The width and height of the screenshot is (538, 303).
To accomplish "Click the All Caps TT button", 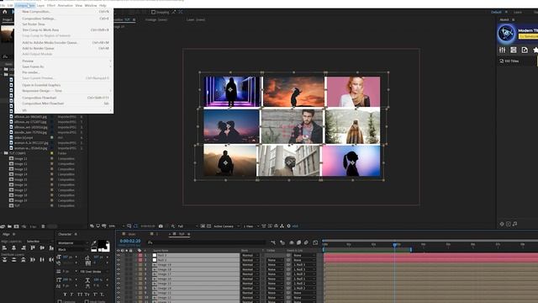I will click(80, 295).
